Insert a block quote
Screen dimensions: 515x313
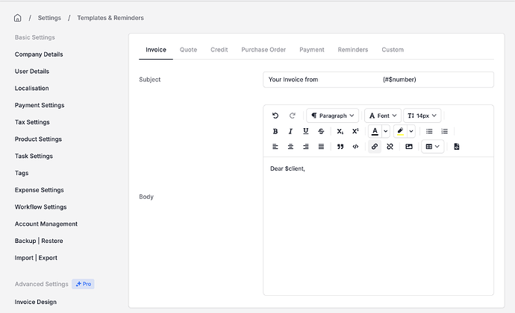tap(340, 147)
